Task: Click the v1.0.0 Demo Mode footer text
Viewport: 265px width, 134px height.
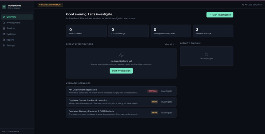Action: point(11,131)
